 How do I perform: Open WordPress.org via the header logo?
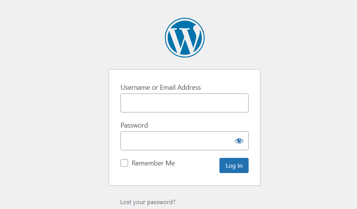coord(185,38)
